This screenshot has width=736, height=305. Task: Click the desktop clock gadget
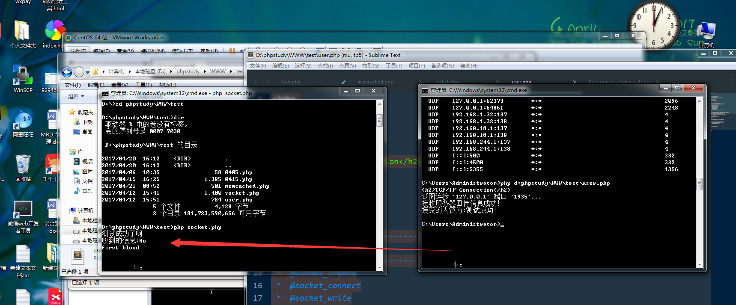pos(653,25)
